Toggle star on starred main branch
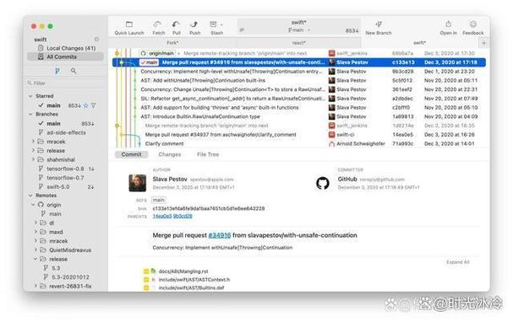 click(85, 105)
